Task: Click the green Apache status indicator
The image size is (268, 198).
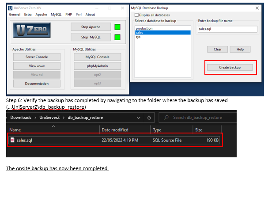Action: pyautogui.click(x=117, y=27)
